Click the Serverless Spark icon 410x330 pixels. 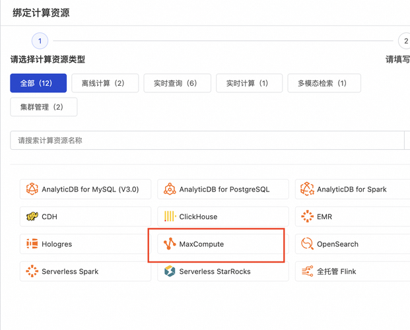click(x=32, y=271)
